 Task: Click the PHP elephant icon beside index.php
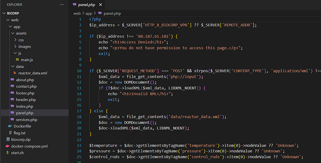pos(12,106)
